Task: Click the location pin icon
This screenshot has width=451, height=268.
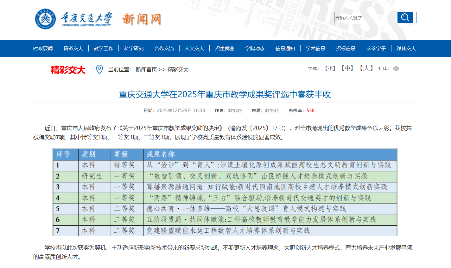Action: pyautogui.click(x=99, y=69)
